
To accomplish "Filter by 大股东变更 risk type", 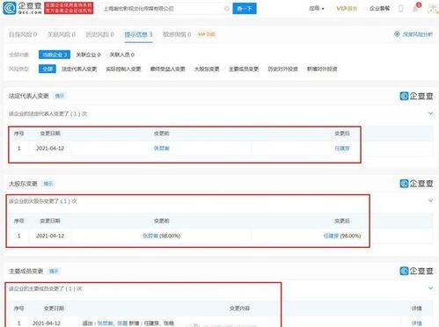I will click(x=207, y=69).
